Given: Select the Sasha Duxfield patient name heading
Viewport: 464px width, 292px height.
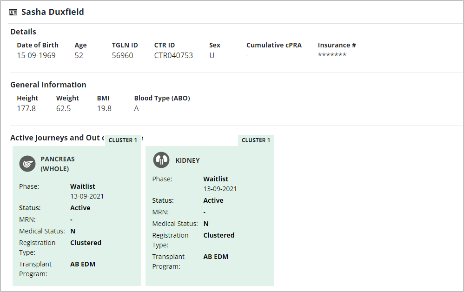Looking at the screenshot, I should pyautogui.click(x=53, y=12).
